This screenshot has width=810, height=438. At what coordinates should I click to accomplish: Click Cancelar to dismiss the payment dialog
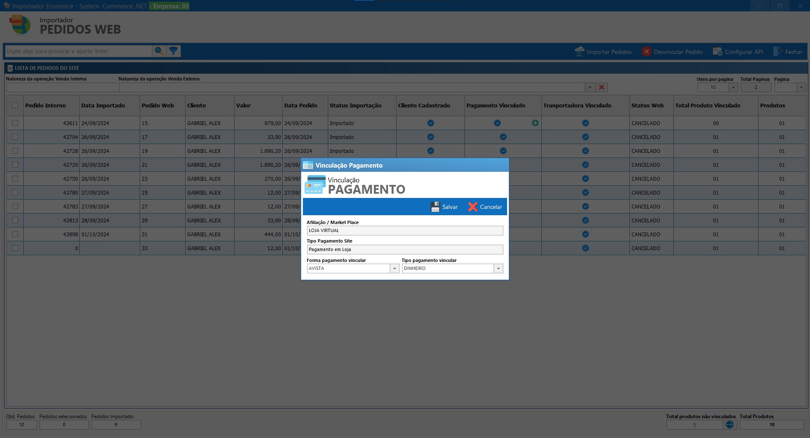[484, 207]
